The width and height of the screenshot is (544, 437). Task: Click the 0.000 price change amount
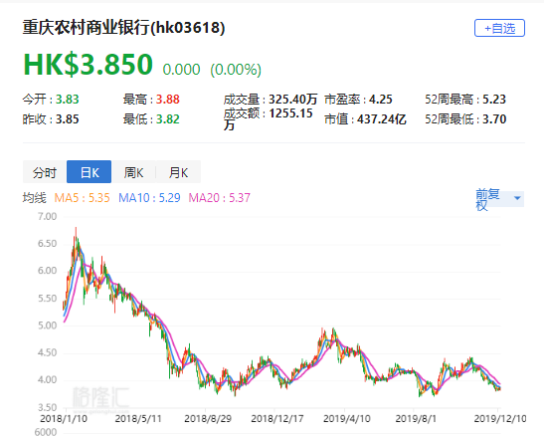point(181,70)
